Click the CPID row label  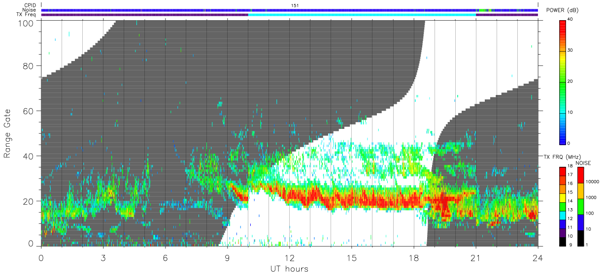[x=30, y=5]
